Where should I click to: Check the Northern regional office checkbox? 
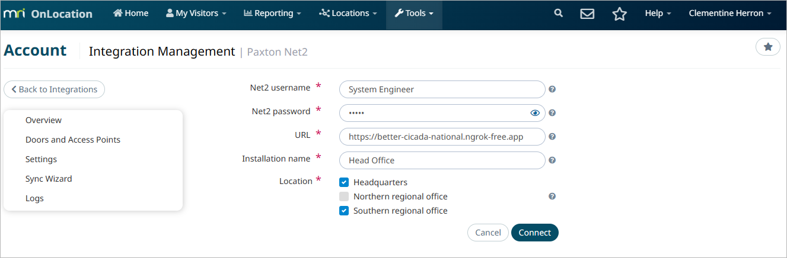coord(344,196)
